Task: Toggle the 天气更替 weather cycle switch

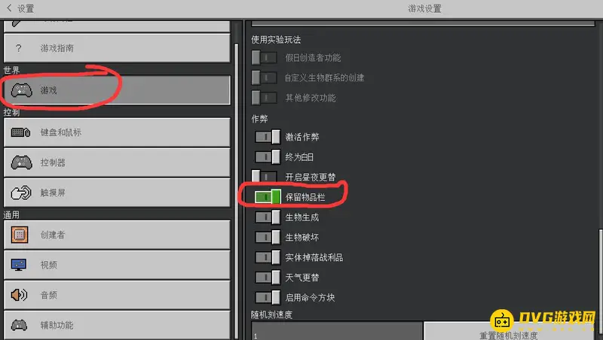Action: point(268,277)
